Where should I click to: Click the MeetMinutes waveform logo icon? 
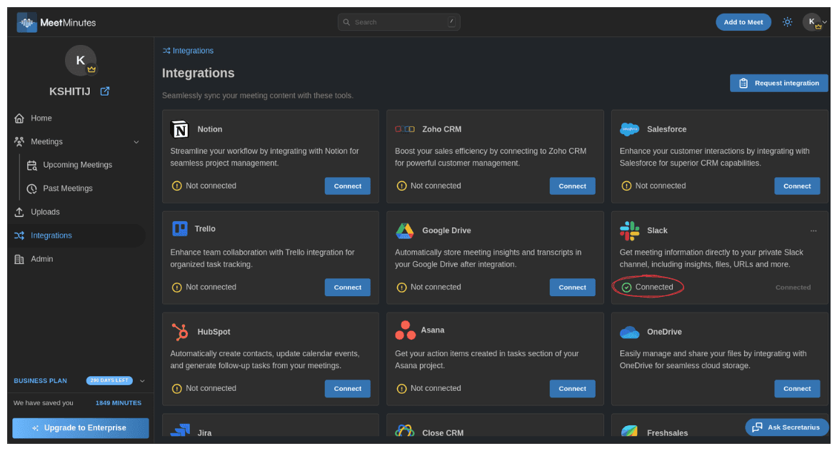(x=26, y=22)
